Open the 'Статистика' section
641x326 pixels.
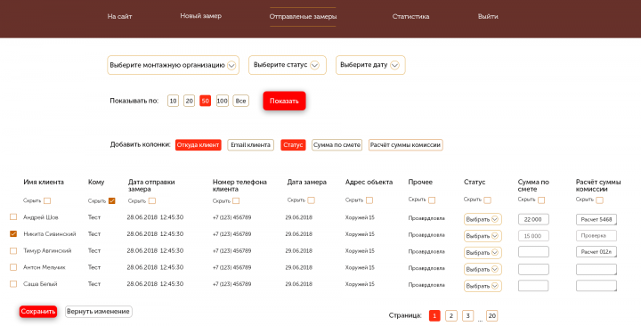pos(410,17)
